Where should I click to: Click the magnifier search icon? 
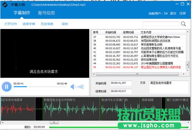[x=183, y=24]
